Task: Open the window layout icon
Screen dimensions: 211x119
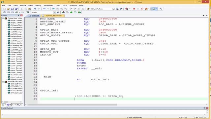Action: pyautogui.click(x=153, y=9)
